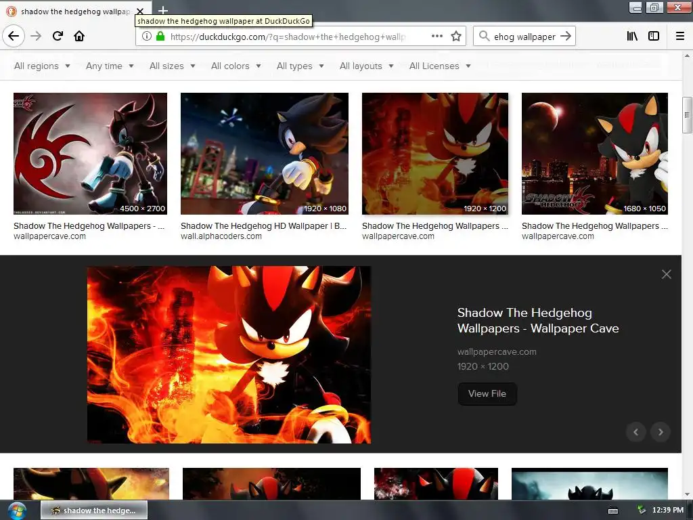This screenshot has height=520, width=693.
Task: Click the magnifier icon in search box
Action: pyautogui.click(x=484, y=37)
